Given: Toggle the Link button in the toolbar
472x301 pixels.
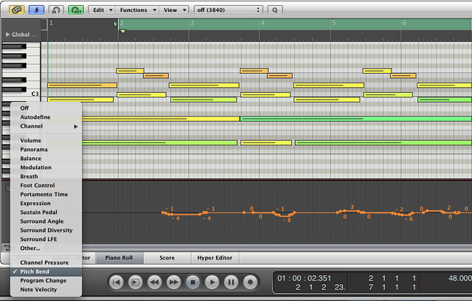Looking at the screenshot, I should coord(17,10).
